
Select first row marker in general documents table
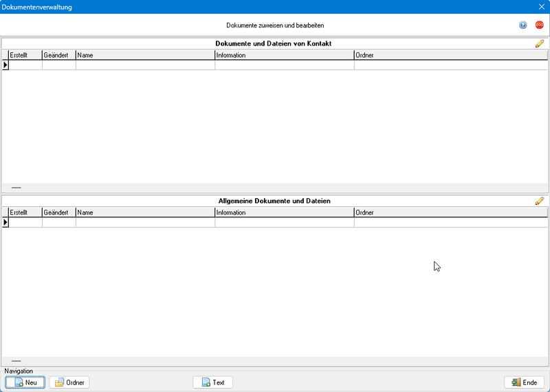(x=5, y=223)
